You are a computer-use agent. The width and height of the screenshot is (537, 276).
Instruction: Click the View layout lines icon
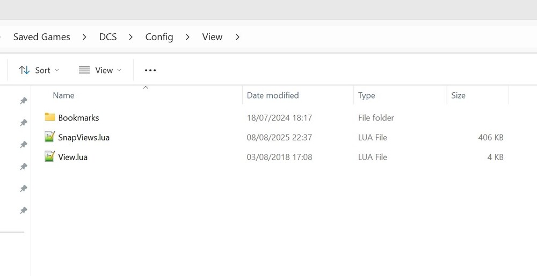(x=84, y=70)
